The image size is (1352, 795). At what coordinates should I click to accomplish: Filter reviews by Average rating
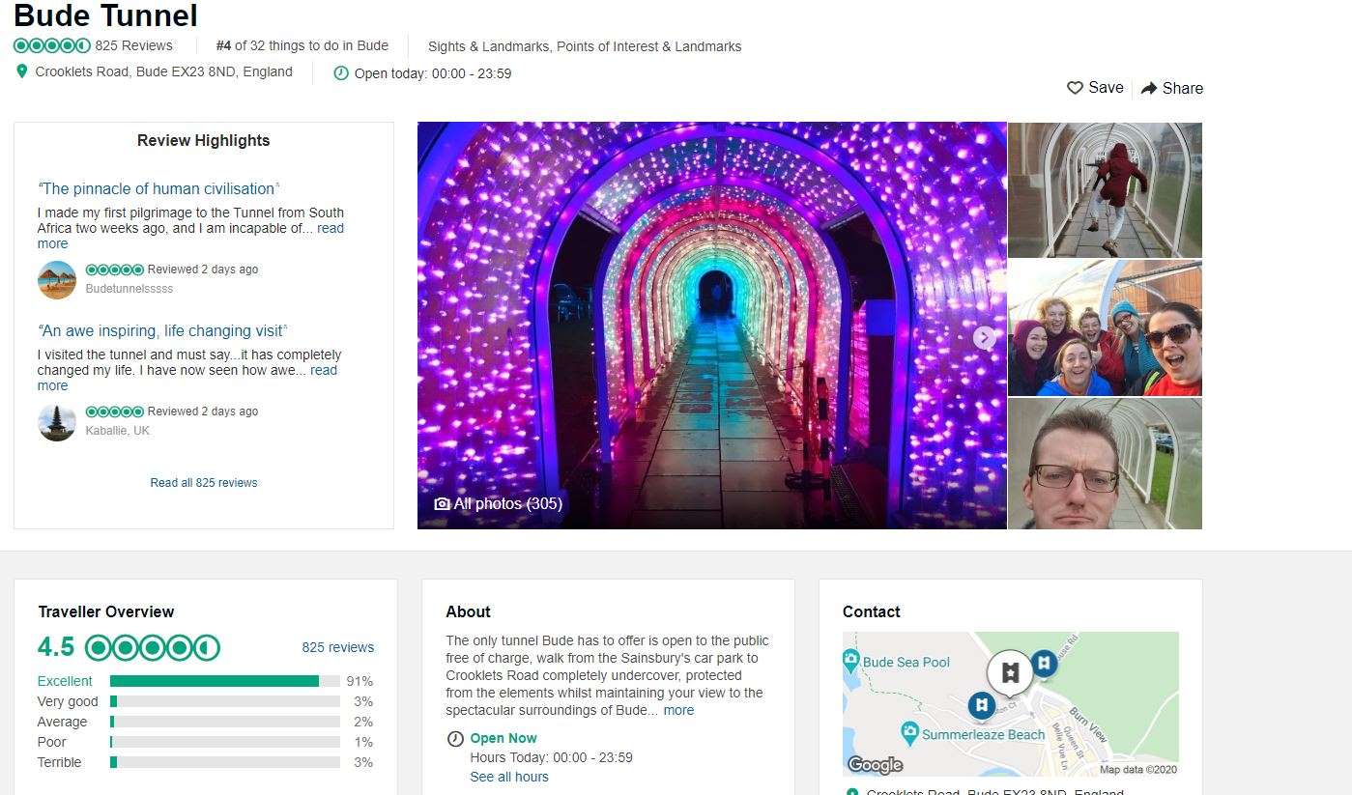[x=62, y=722]
